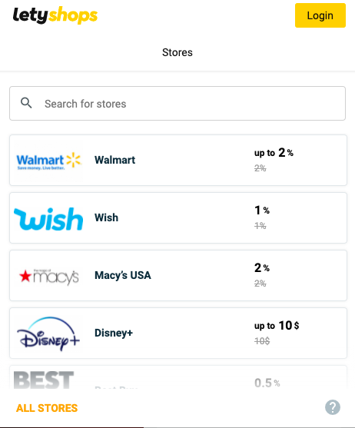
Task: Open the Walmart store name
Action: point(115,160)
